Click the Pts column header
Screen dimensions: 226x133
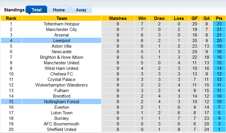219,18
